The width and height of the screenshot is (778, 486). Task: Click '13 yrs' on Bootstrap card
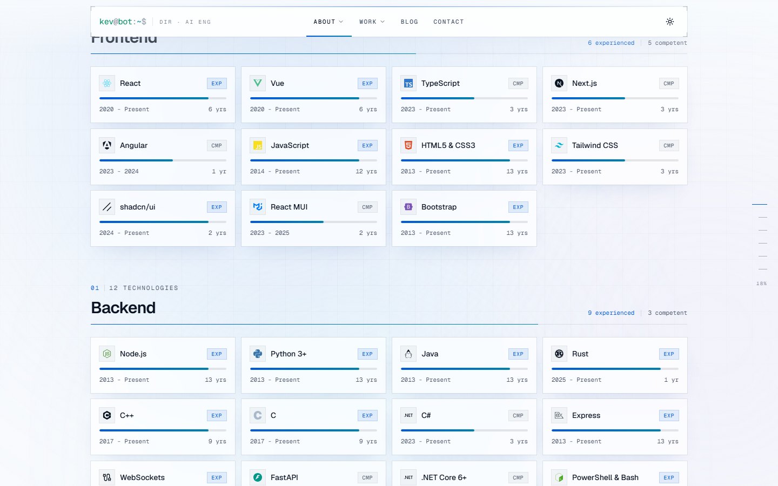coord(517,233)
